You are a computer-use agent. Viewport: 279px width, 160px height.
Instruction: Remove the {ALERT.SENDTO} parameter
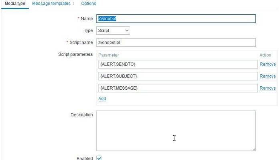tap(267, 64)
